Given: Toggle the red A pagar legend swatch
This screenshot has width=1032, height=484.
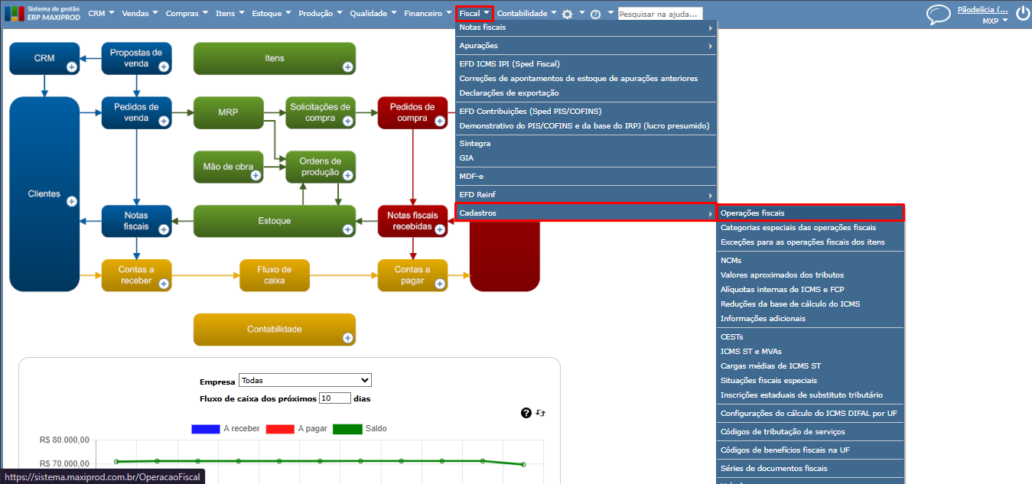Looking at the screenshot, I should (280, 429).
